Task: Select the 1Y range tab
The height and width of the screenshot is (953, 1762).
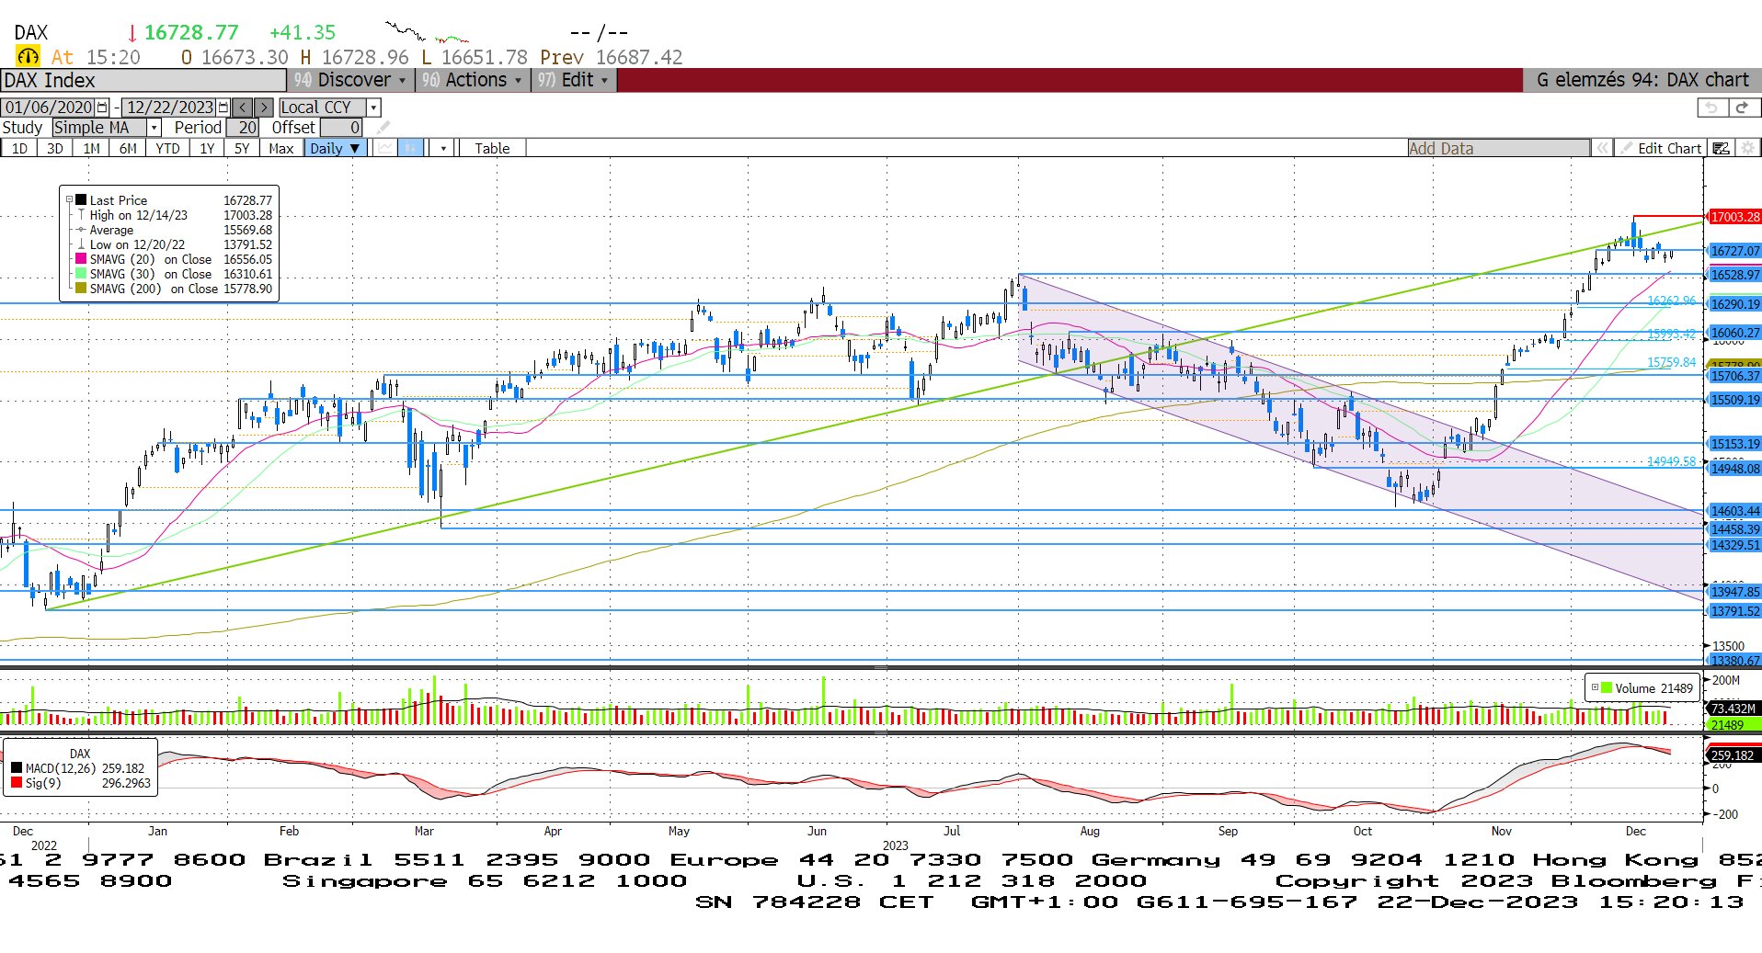Action: tap(207, 148)
